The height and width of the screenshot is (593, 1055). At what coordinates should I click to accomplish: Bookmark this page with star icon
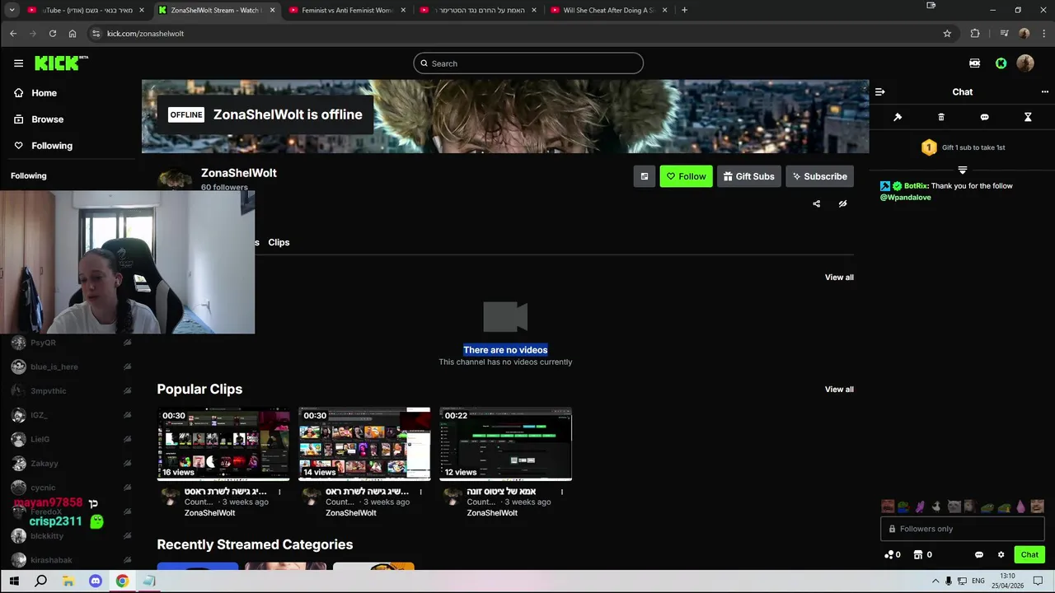coord(947,34)
